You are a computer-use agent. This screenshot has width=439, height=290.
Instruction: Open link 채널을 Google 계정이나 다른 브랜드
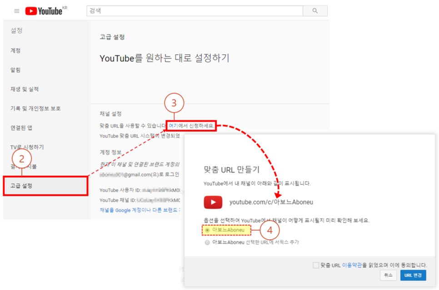[x=140, y=210]
